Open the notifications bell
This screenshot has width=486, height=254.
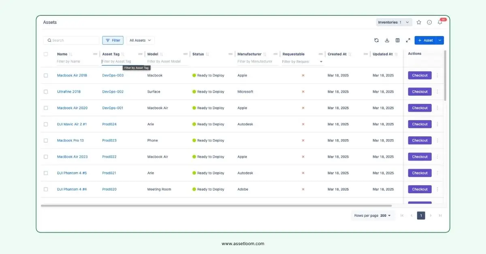[440, 22]
